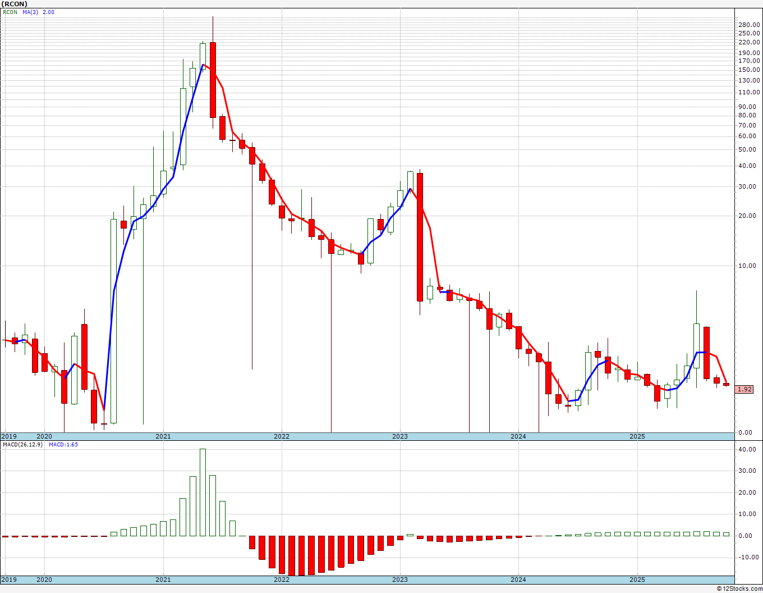Select 2022 on the MACD panel time axis

[282, 580]
